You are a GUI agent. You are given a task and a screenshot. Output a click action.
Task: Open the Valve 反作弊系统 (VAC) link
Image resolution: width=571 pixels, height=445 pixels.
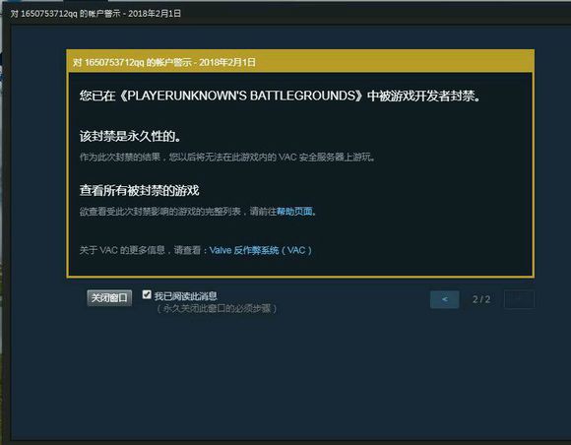pos(261,250)
